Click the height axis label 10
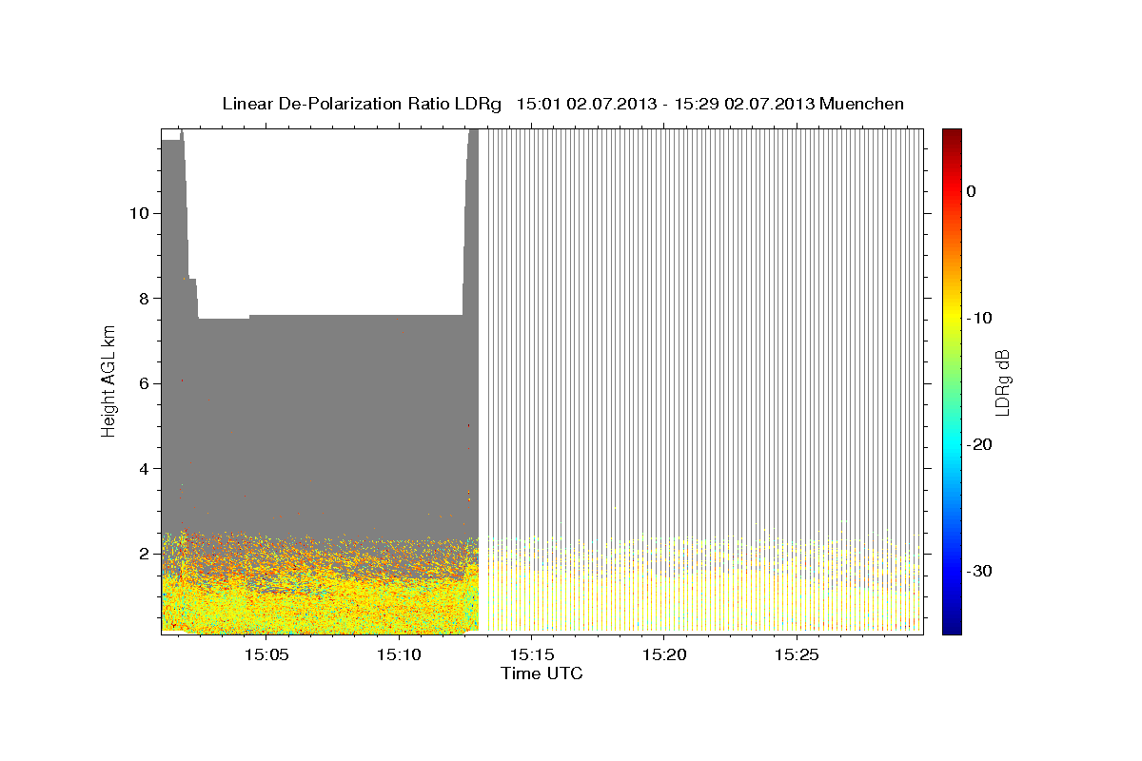Screen dimensions: 1142x761 tap(138, 213)
